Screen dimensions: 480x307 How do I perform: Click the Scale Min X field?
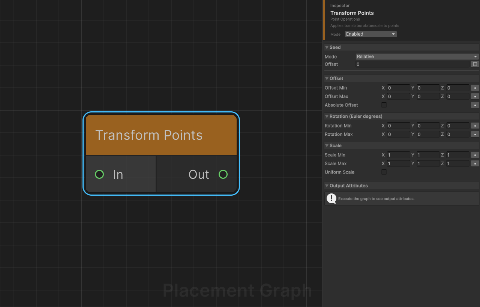[x=398, y=155]
